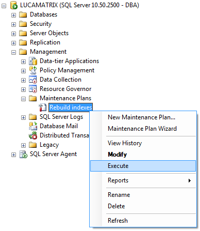Select Delete from the context menu

[143, 206]
